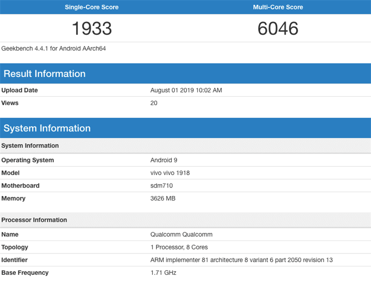The width and height of the screenshot is (371, 284).
Task: Click the Views count value 20
Action: 154,103
